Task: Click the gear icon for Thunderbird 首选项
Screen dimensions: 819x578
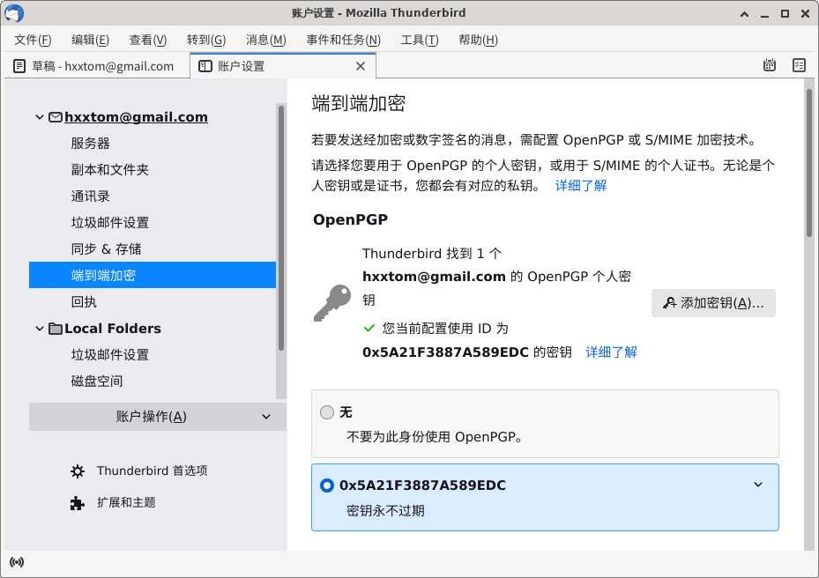Action: point(78,471)
